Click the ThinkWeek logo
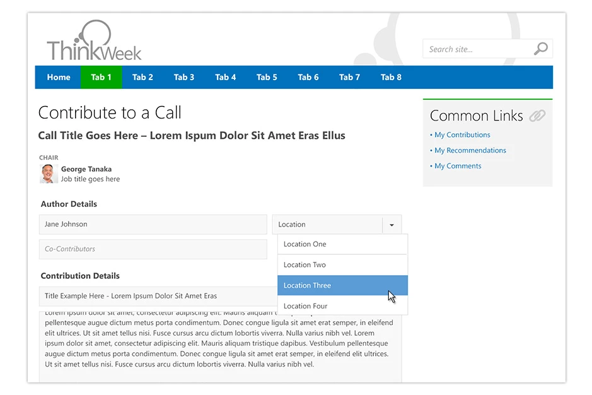 (x=94, y=42)
